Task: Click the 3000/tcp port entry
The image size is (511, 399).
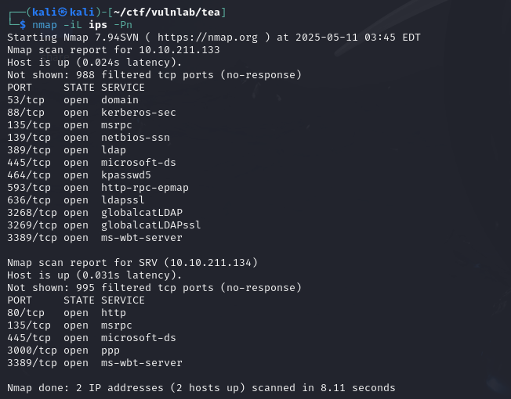Action: pyautogui.click(x=32, y=350)
